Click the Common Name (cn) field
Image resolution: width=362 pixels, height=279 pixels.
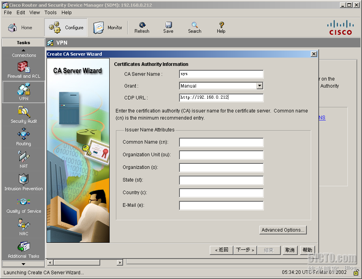(x=221, y=142)
